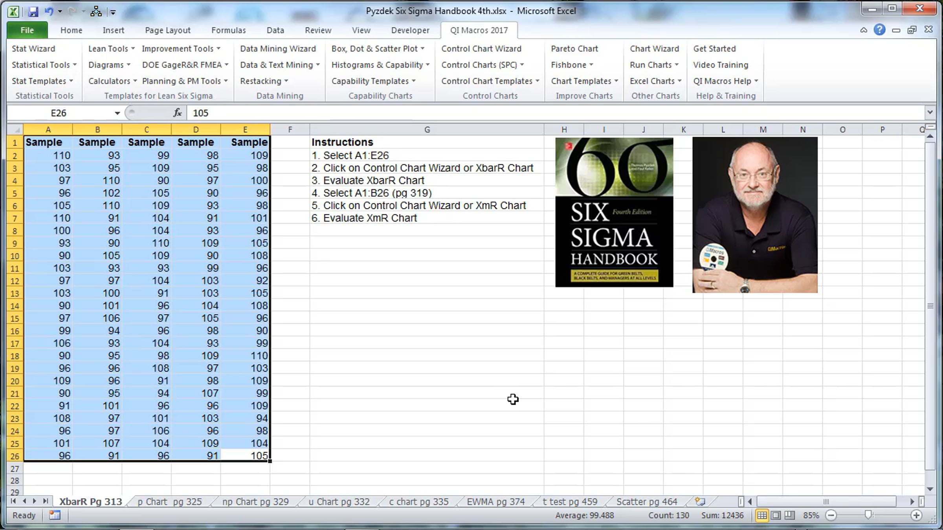The image size is (943, 530).
Task: Open Customize Quick Access Toolbar dropdown
Action: pos(113,12)
